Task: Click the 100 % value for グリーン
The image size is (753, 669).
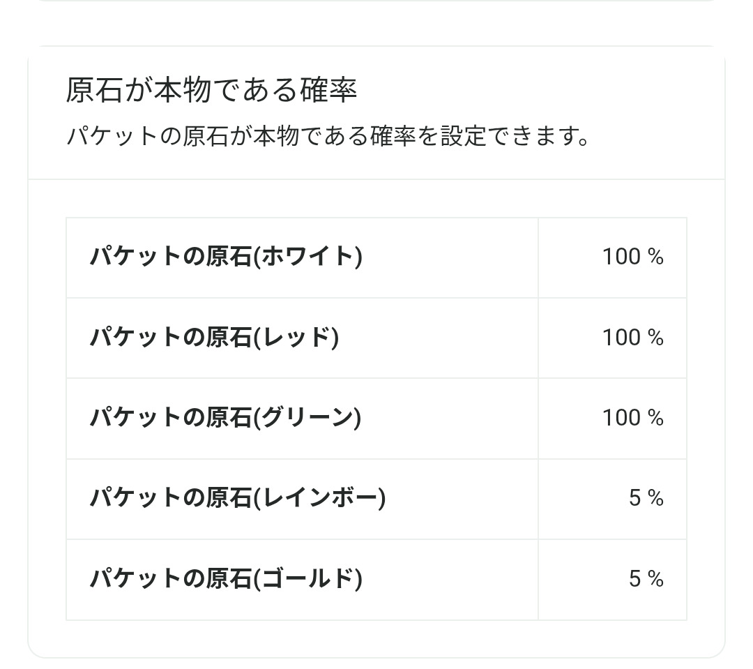Action: tap(632, 418)
